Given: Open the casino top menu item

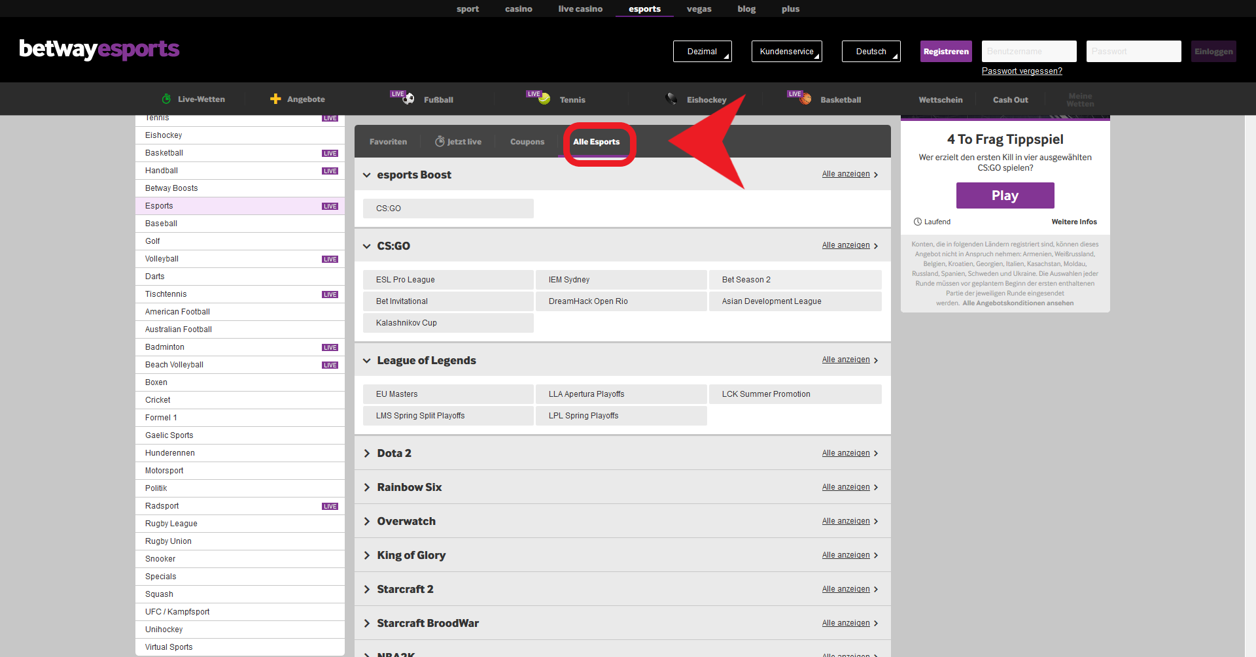Looking at the screenshot, I should coord(519,8).
